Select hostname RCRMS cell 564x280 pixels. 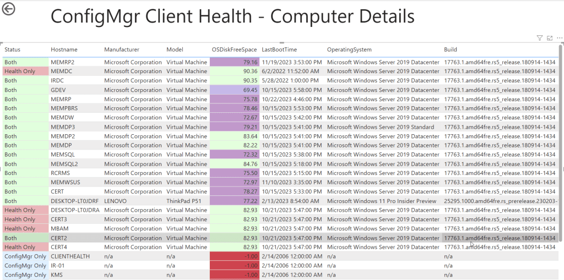pos(75,173)
